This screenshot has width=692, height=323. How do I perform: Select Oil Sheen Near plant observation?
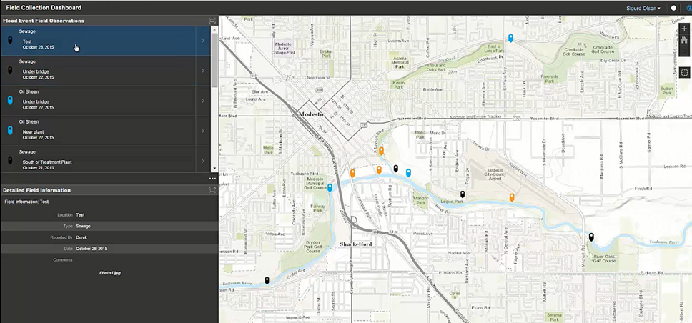98,131
